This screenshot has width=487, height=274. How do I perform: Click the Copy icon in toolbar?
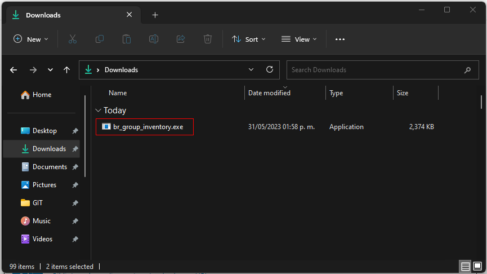tap(100, 39)
